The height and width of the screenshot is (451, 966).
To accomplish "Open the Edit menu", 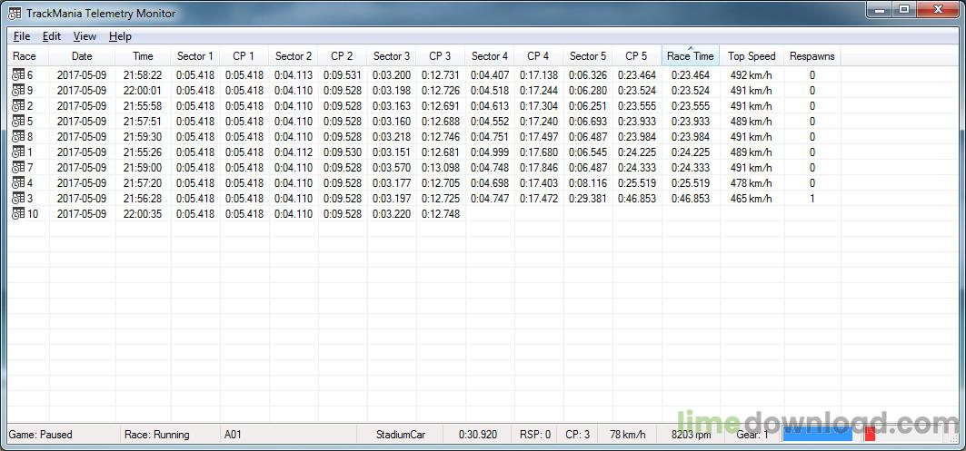I will (52, 36).
